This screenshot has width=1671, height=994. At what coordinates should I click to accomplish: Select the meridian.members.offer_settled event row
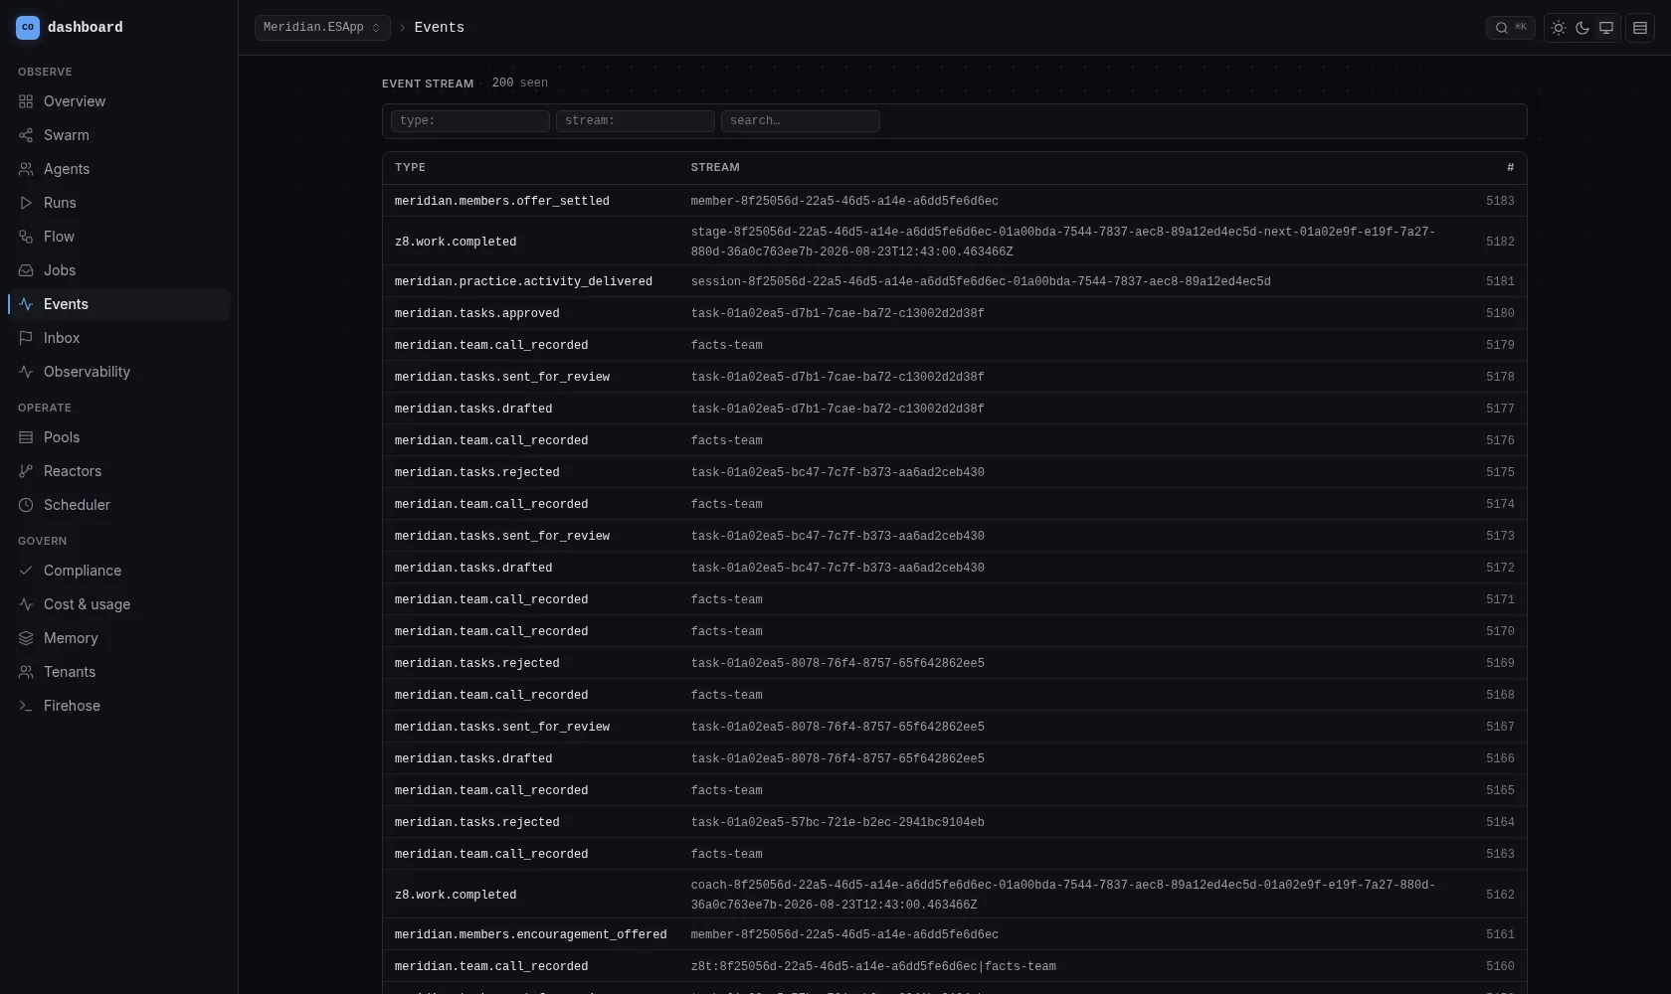point(955,201)
